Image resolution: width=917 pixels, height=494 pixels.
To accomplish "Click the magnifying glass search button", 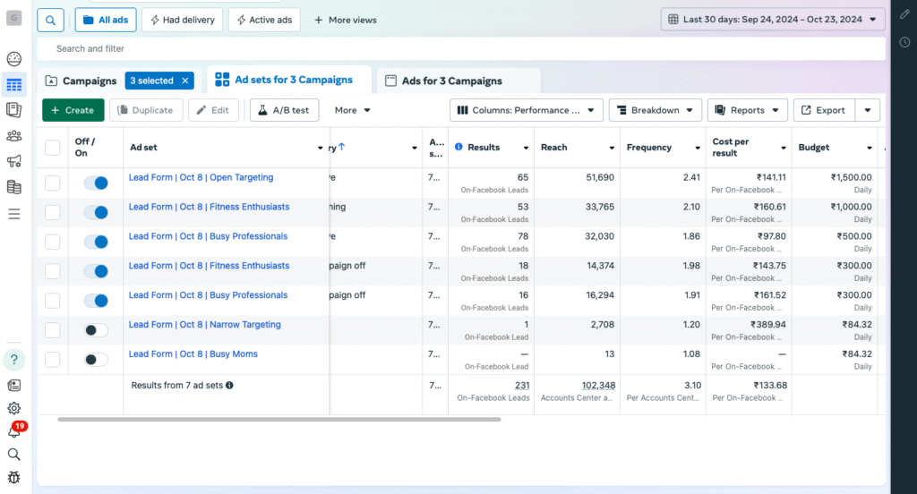I will click(51, 20).
